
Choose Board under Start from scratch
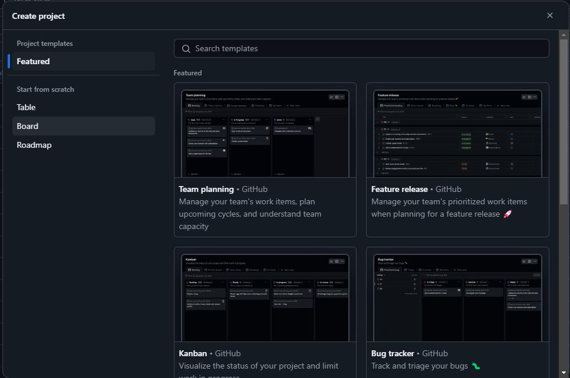coord(84,126)
